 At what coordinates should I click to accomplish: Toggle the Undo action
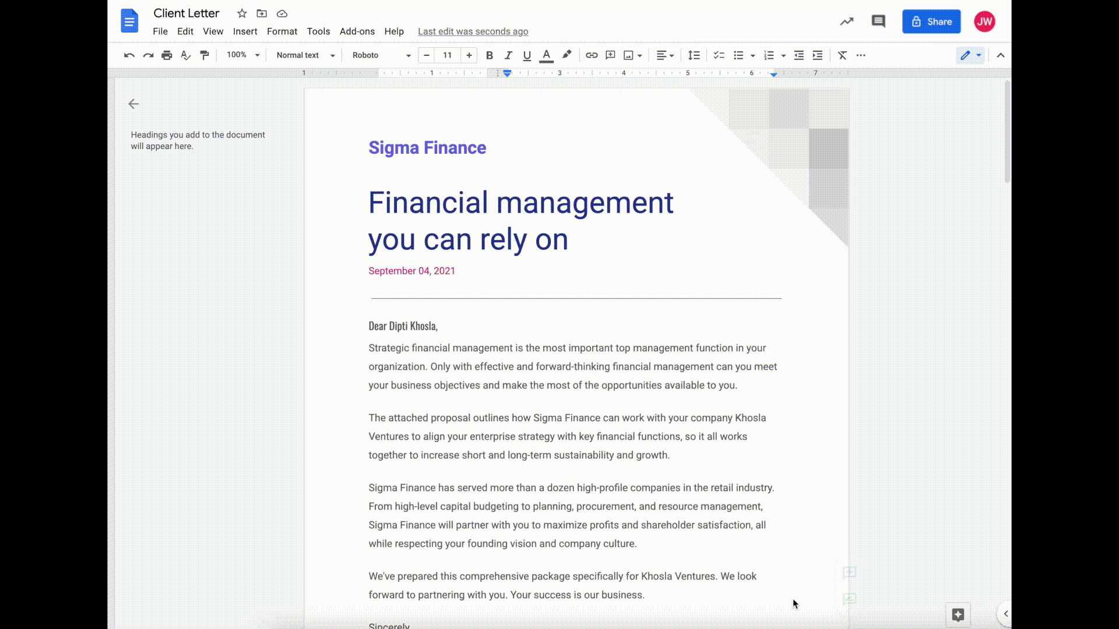128,55
